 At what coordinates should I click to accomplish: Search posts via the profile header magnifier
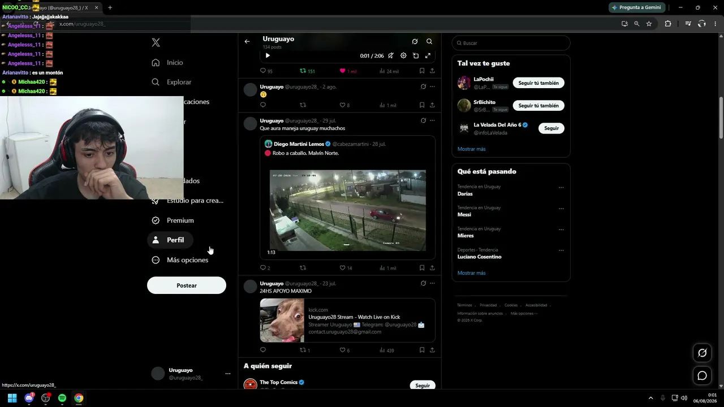[x=429, y=41]
